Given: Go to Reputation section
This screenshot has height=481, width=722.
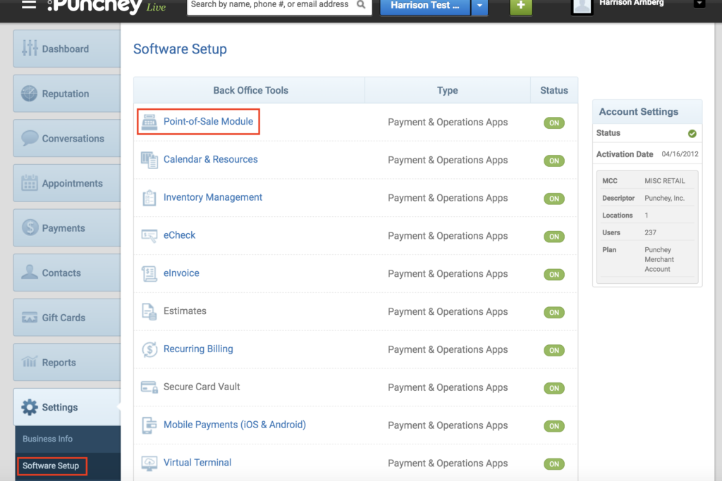Looking at the screenshot, I should [67, 94].
